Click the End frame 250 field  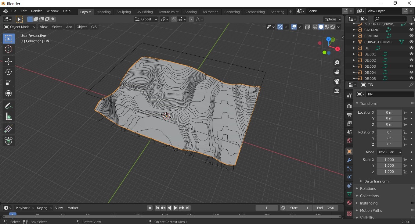click(x=325, y=208)
